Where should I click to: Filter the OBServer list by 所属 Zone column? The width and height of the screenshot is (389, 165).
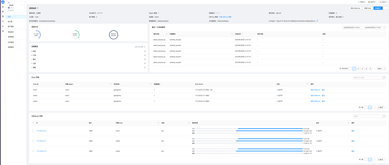(158, 123)
